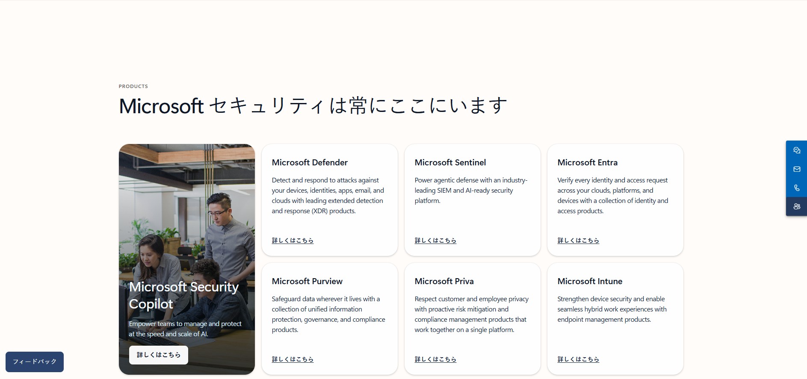Click the Entra description about identity access
807x379 pixels.
coord(613,196)
